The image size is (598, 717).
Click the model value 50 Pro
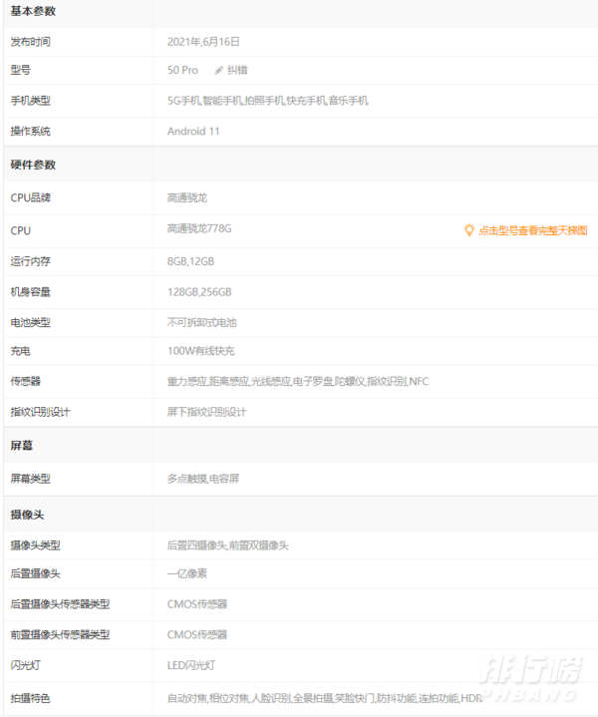click(182, 70)
